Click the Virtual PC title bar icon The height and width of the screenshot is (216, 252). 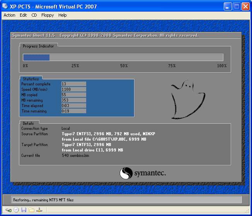pyautogui.click(x=5, y=6)
